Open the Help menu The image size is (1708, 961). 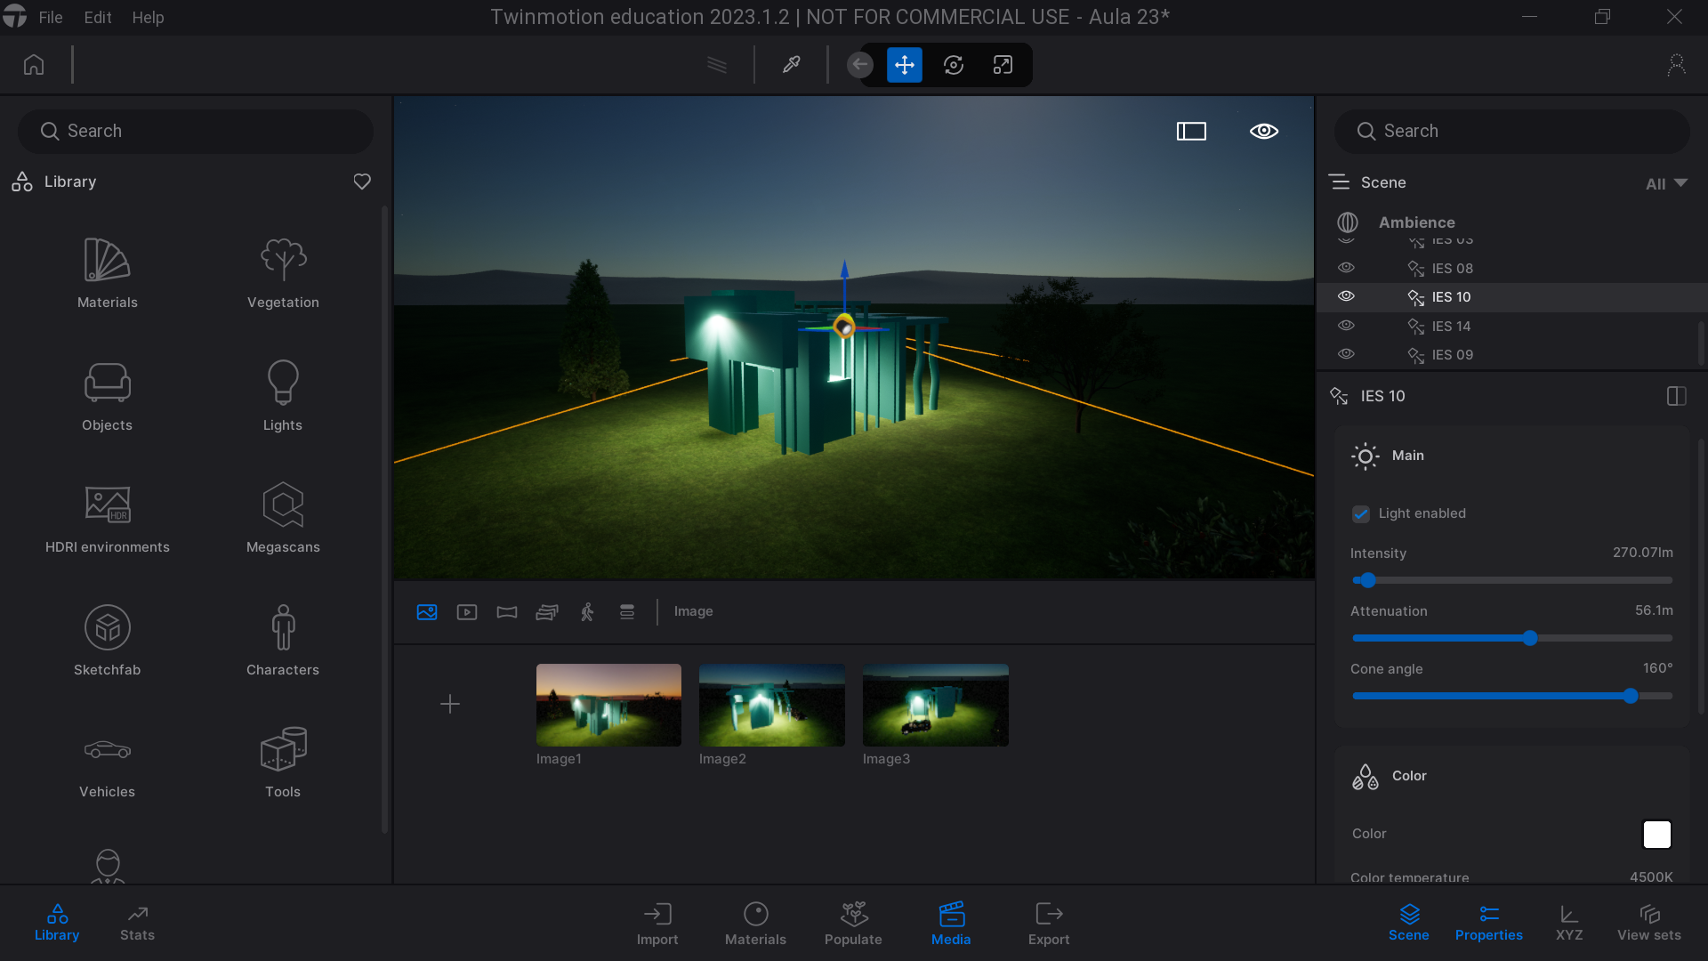click(147, 16)
